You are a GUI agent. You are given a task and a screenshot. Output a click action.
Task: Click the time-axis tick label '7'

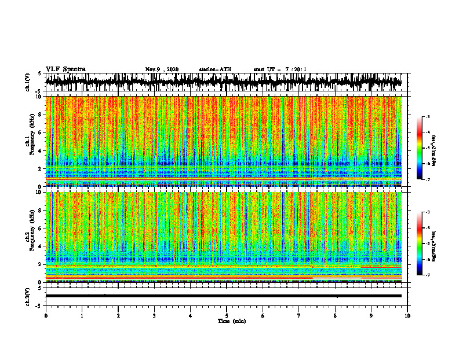pyautogui.click(x=299, y=316)
